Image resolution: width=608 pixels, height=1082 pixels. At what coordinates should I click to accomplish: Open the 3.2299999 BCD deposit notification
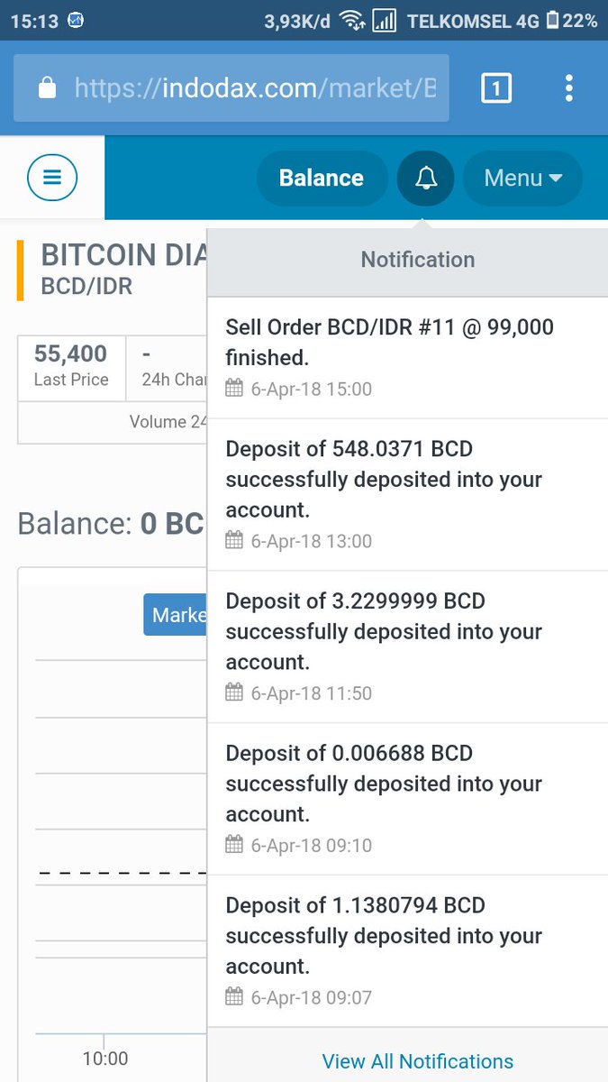tap(407, 646)
